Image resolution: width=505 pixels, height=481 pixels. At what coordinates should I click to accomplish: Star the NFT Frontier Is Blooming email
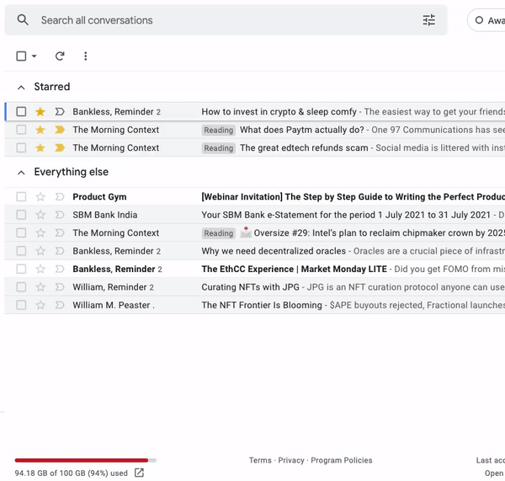click(x=40, y=305)
